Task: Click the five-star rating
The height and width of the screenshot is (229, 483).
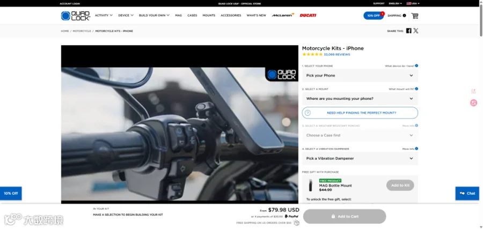Action: (312, 55)
